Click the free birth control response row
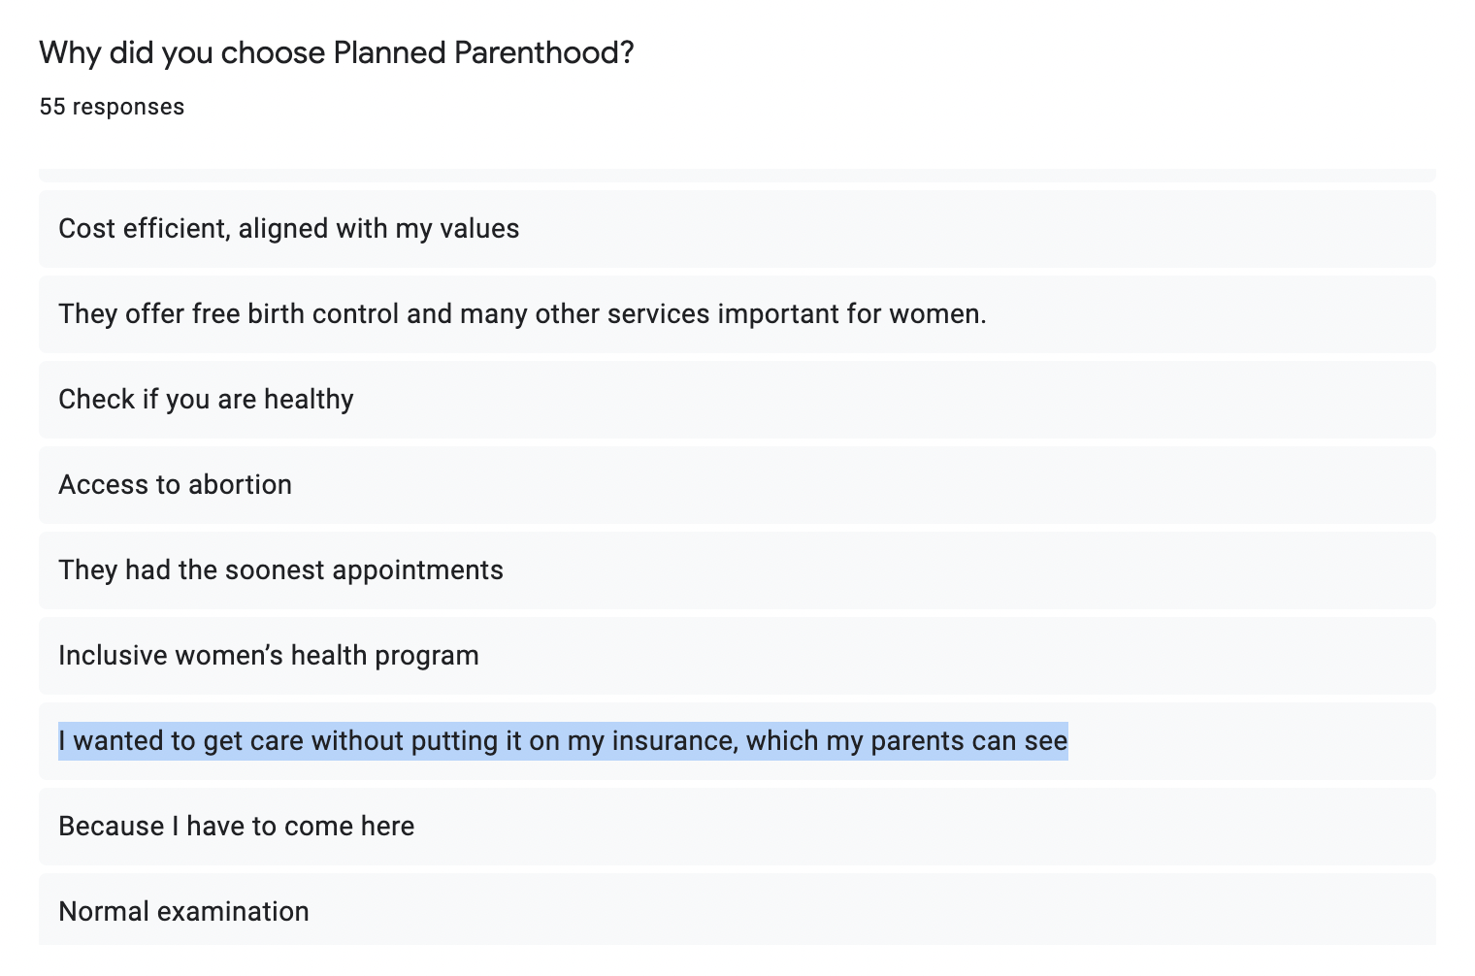This screenshot has height=976, width=1475. (x=522, y=314)
